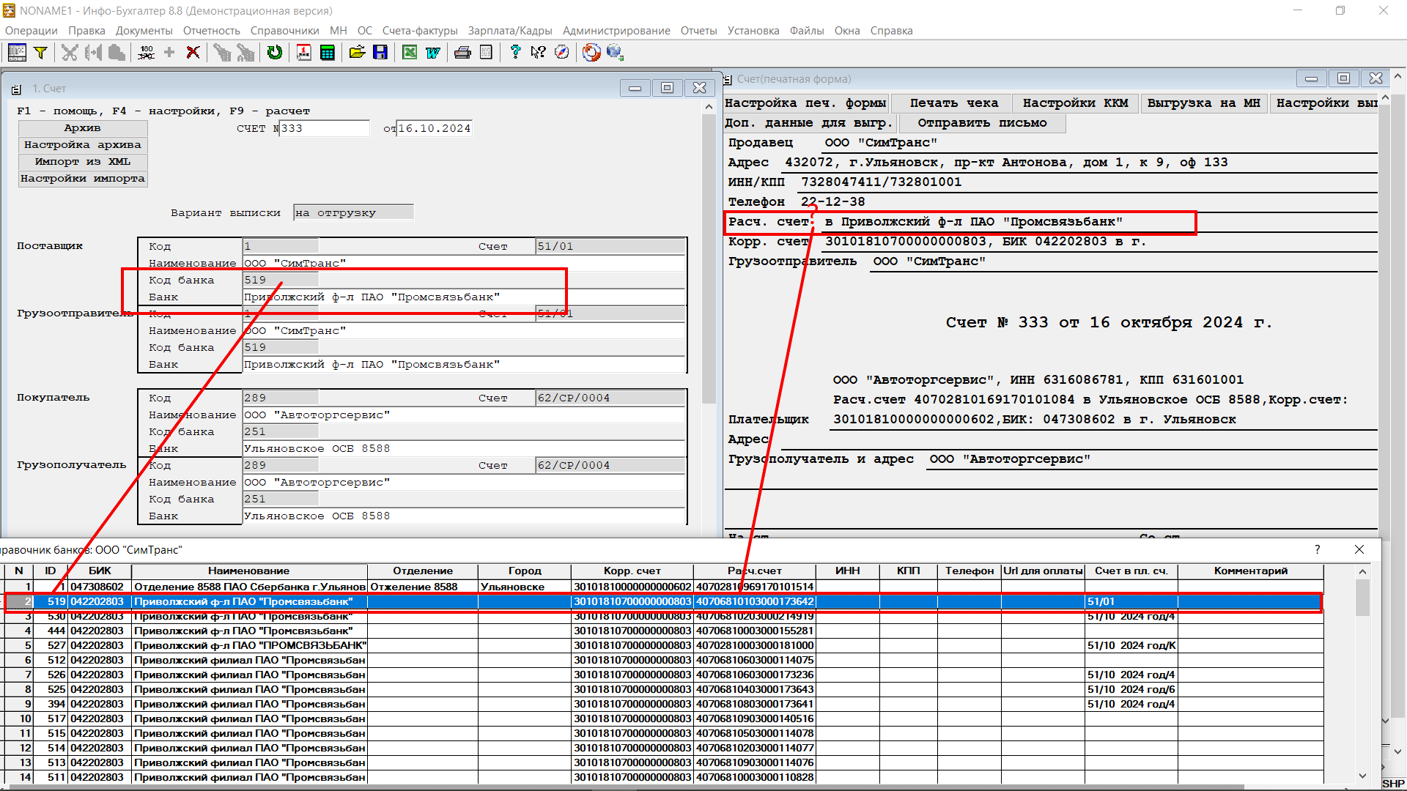Click the compass icon in toolbar
This screenshot has height=791, width=1407.
(x=562, y=52)
